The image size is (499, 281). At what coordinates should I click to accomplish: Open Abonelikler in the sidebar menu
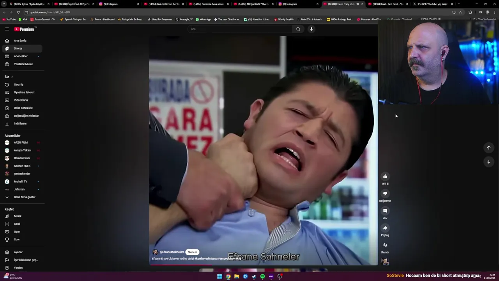[21, 56]
